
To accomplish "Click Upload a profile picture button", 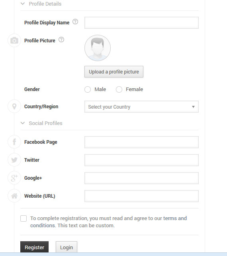I will pyautogui.click(x=114, y=71).
